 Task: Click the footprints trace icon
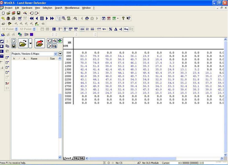click(75, 18)
